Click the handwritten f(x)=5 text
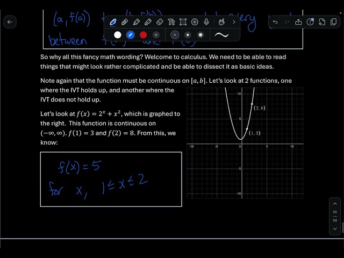344x258 pixels. (x=80, y=167)
